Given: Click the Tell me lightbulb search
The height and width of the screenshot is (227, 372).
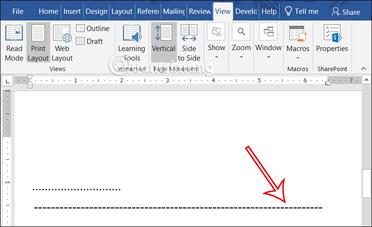Looking at the screenshot, I should pos(301,11).
